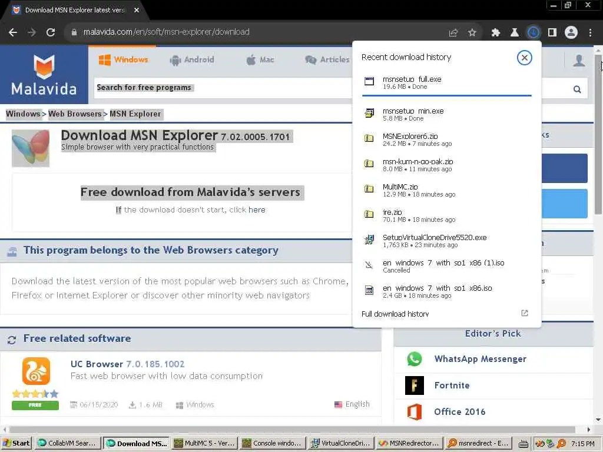Open the UC Browser app icon

[36, 371]
